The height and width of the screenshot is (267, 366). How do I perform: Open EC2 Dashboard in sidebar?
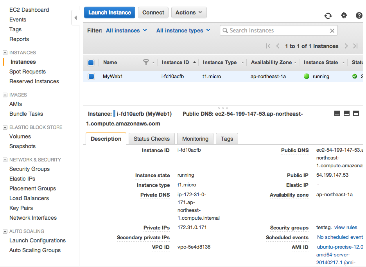(x=29, y=10)
